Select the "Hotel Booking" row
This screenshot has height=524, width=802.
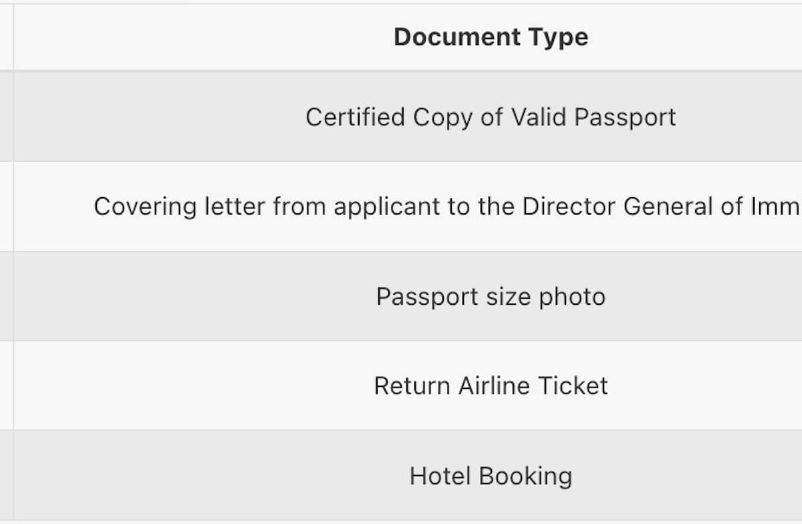[491, 476]
